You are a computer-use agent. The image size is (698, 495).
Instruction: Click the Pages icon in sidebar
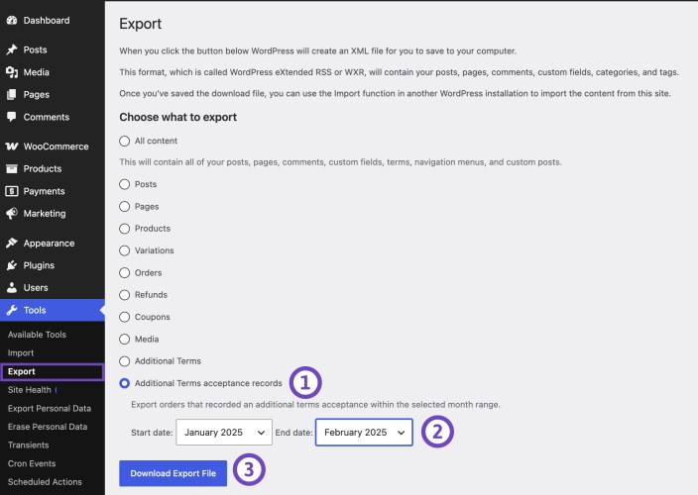pyautogui.click(x=12, y=94)
